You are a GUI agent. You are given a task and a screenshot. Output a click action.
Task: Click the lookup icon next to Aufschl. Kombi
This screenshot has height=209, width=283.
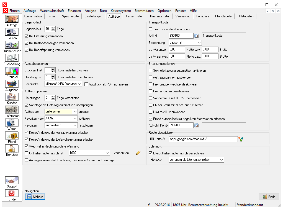(196, 125)
